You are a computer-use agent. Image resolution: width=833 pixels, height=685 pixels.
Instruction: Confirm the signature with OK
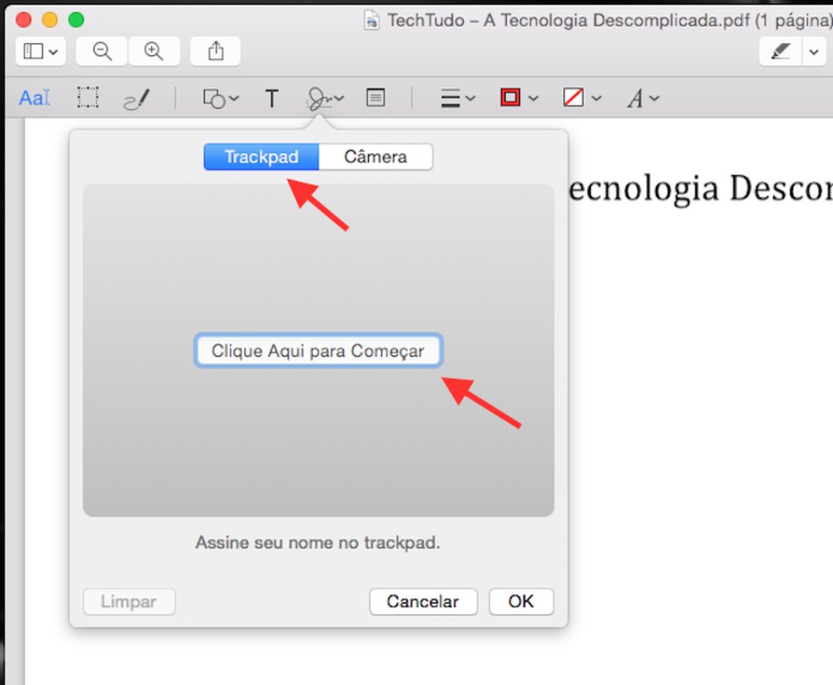pyautogui.click(x=521, y=601)
